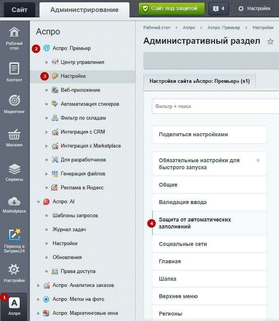Click Центр управления sliders icon

pyautogui.click(x=55, y=62)
